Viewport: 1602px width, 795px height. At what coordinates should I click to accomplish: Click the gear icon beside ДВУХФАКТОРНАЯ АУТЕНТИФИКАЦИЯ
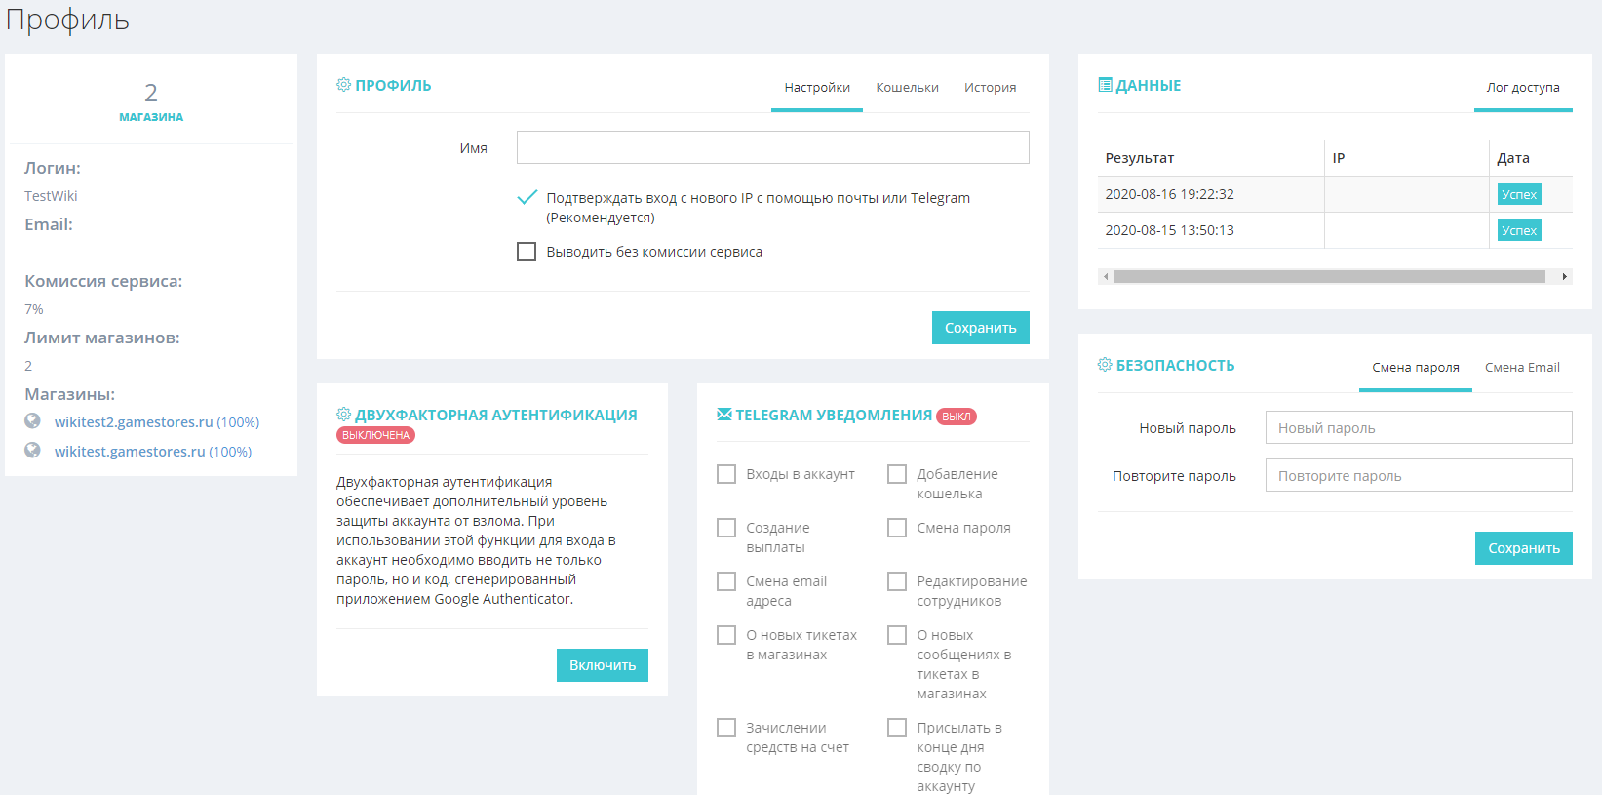tap(343, 415)
